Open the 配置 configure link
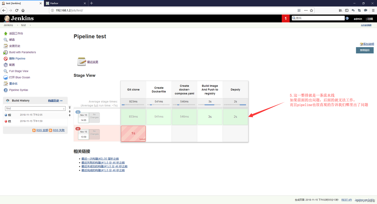 pyautogui.click(x=12, y=65)
